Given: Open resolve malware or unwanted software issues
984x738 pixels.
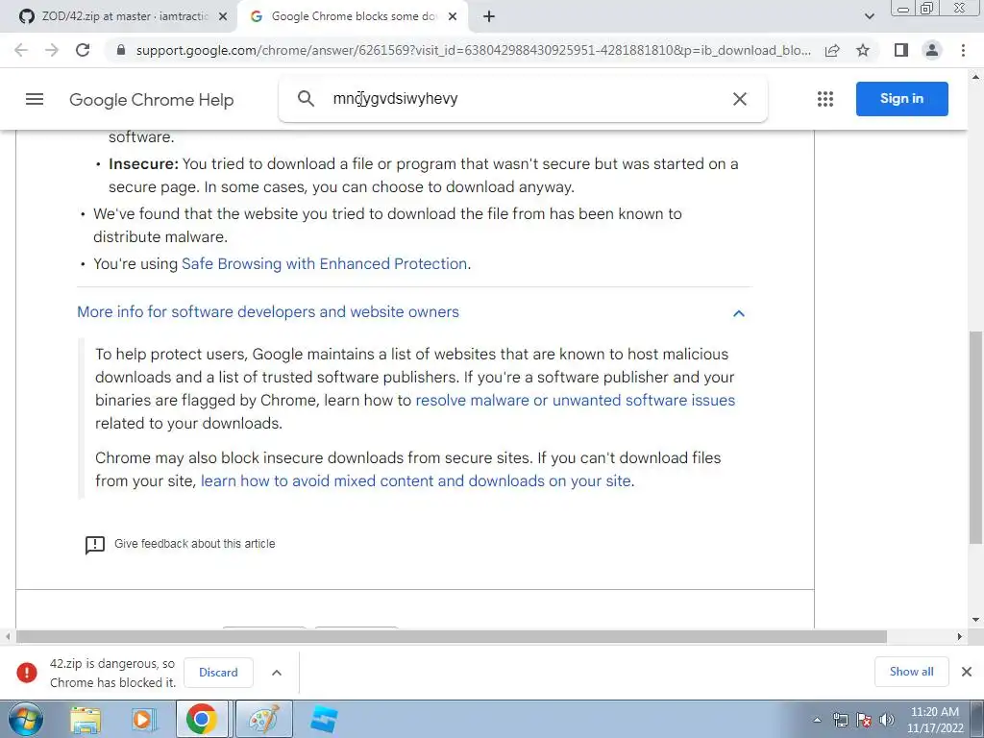Looking at the screenshot, I should click(575, 401).
